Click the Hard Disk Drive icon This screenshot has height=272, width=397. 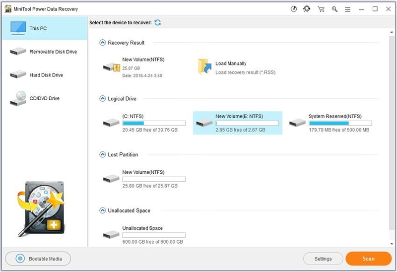pyautogui.click(x=18, y=74)
